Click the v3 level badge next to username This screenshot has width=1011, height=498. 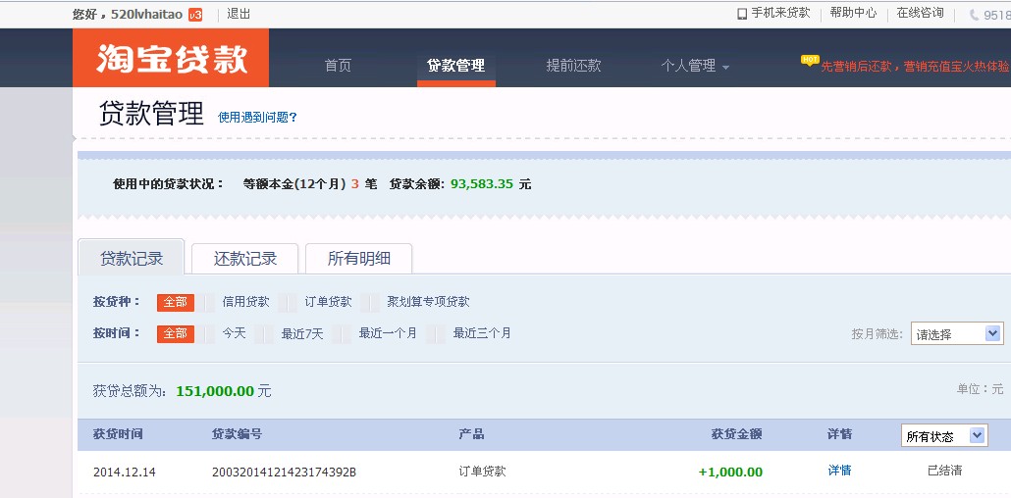(195, 15)
